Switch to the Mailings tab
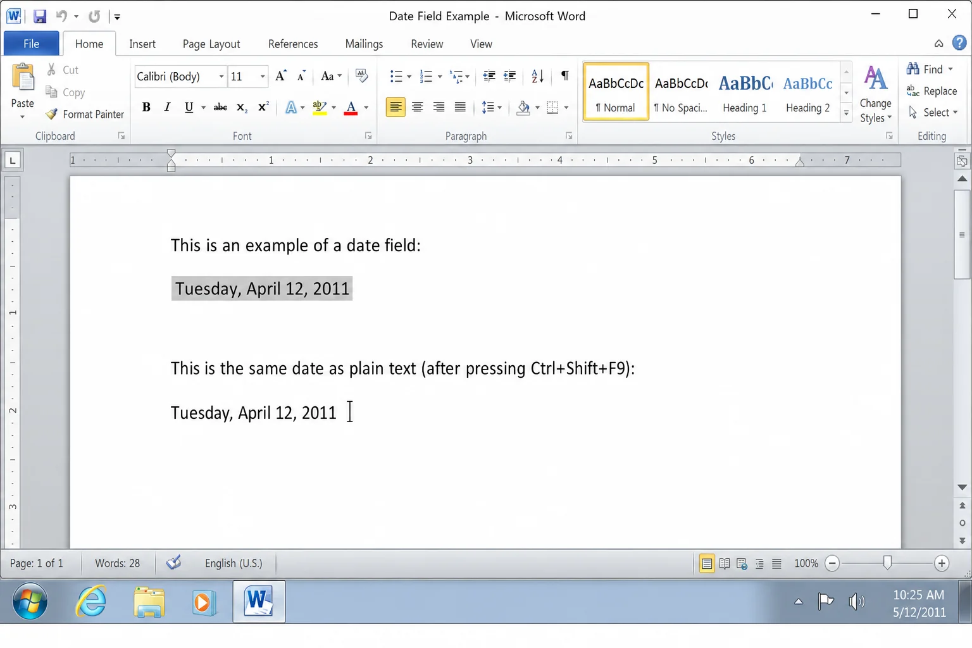The height and width of the screenshot is (648, 972). 364,44
